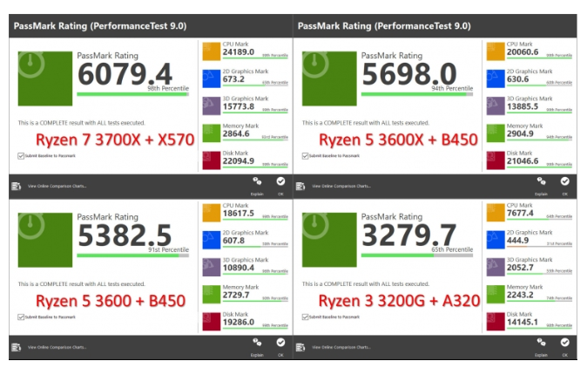The image size is (587, 368).
Task: Select the Memory Mark value 2904.9
Action: (x=520, y=134)
